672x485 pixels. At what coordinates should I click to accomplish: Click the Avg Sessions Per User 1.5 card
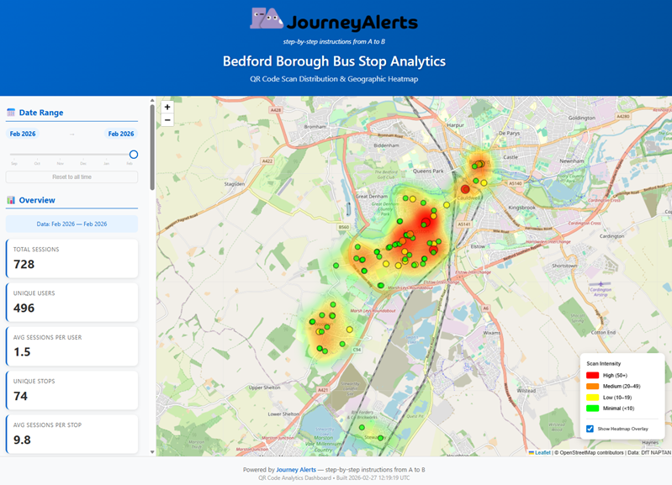pyautogui.click(x=72, y=346)
